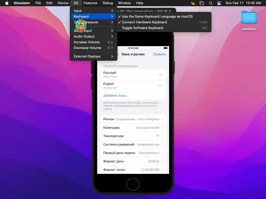This screenshot has height=199, width=266.
Task: Open the File menu
Action: [38, 3]
